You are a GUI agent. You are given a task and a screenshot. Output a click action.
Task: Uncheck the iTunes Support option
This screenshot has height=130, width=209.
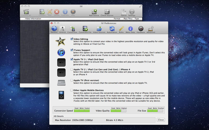[72, 50]
